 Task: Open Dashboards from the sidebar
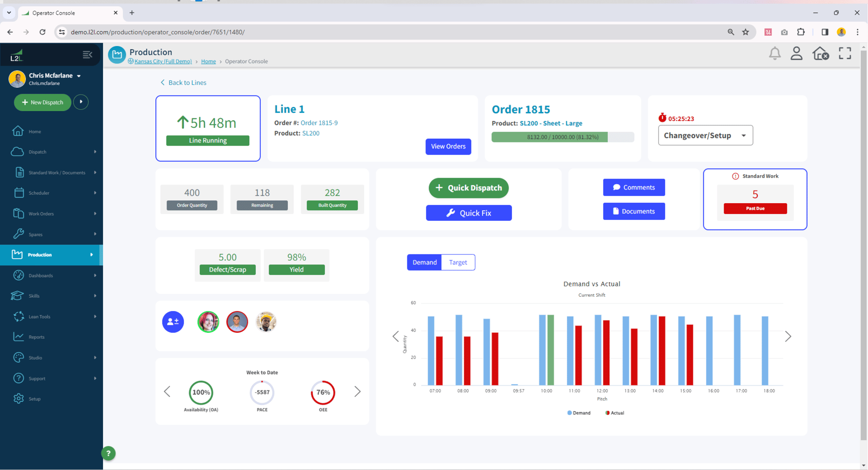(41, 275)
